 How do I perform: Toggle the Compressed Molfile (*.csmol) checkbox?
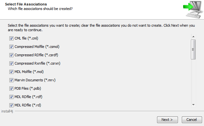click(x=11, y=47)
